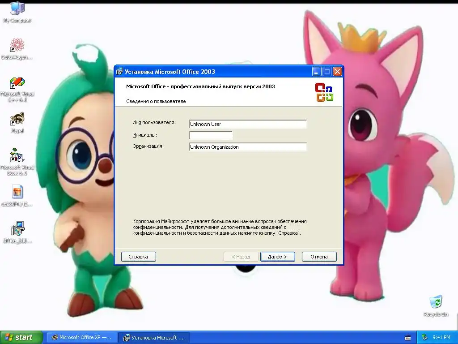Open the Start menu

(21, 337)
